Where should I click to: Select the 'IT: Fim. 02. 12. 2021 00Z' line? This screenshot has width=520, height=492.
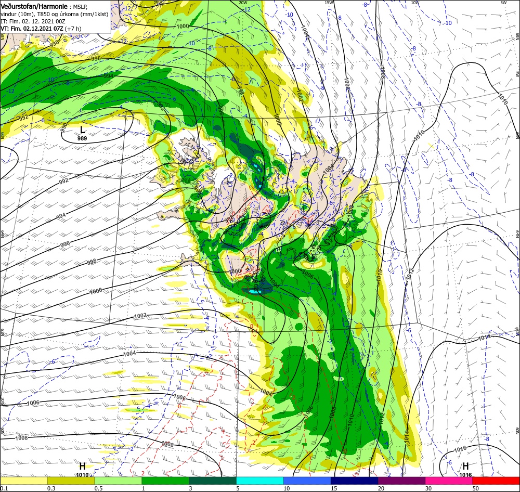click(x=33, y=21)
